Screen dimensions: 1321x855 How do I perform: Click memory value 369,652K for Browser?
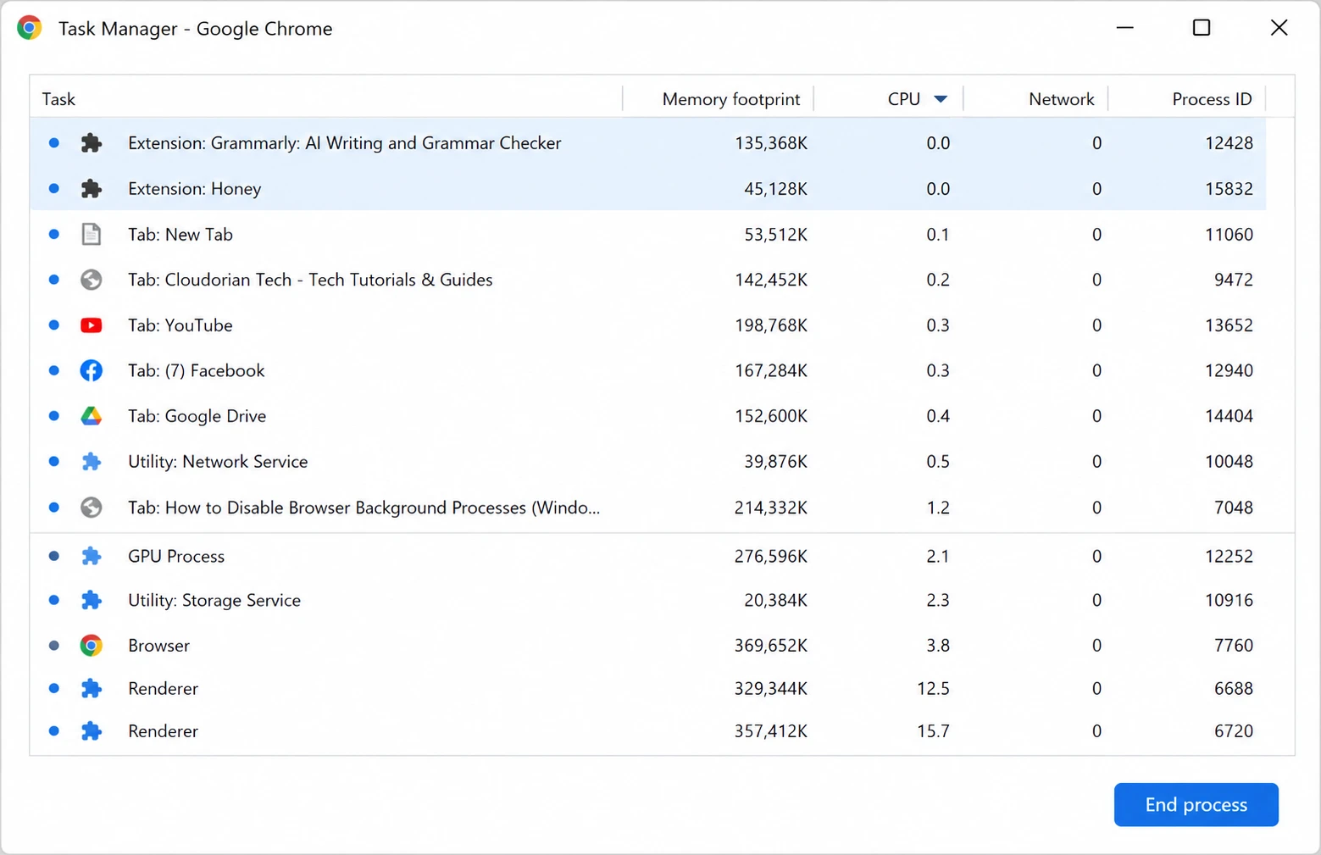(771, 646)
